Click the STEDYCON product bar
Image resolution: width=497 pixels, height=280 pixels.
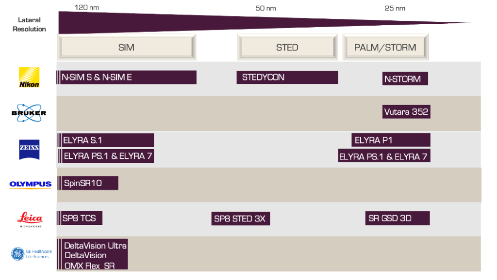click(x=287, y=77)
